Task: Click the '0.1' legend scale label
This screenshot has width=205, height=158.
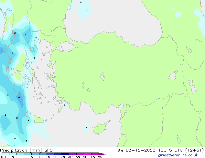Action: pyautogui.click(x=4, y=157)
